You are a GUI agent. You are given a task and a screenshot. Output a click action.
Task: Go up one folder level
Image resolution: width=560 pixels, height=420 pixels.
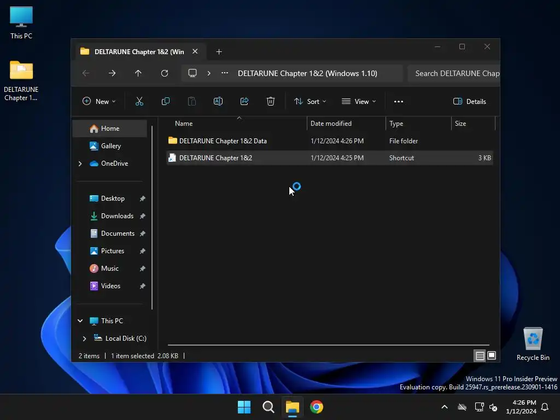(138, 73)
